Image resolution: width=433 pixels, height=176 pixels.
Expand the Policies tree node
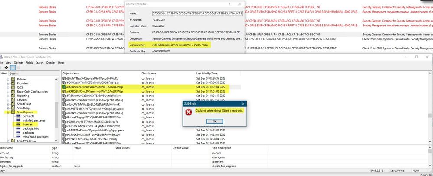(8, 79)
